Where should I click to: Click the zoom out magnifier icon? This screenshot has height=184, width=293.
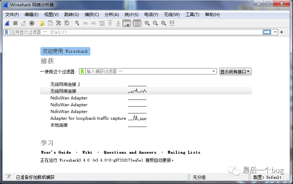coord(155,23)
